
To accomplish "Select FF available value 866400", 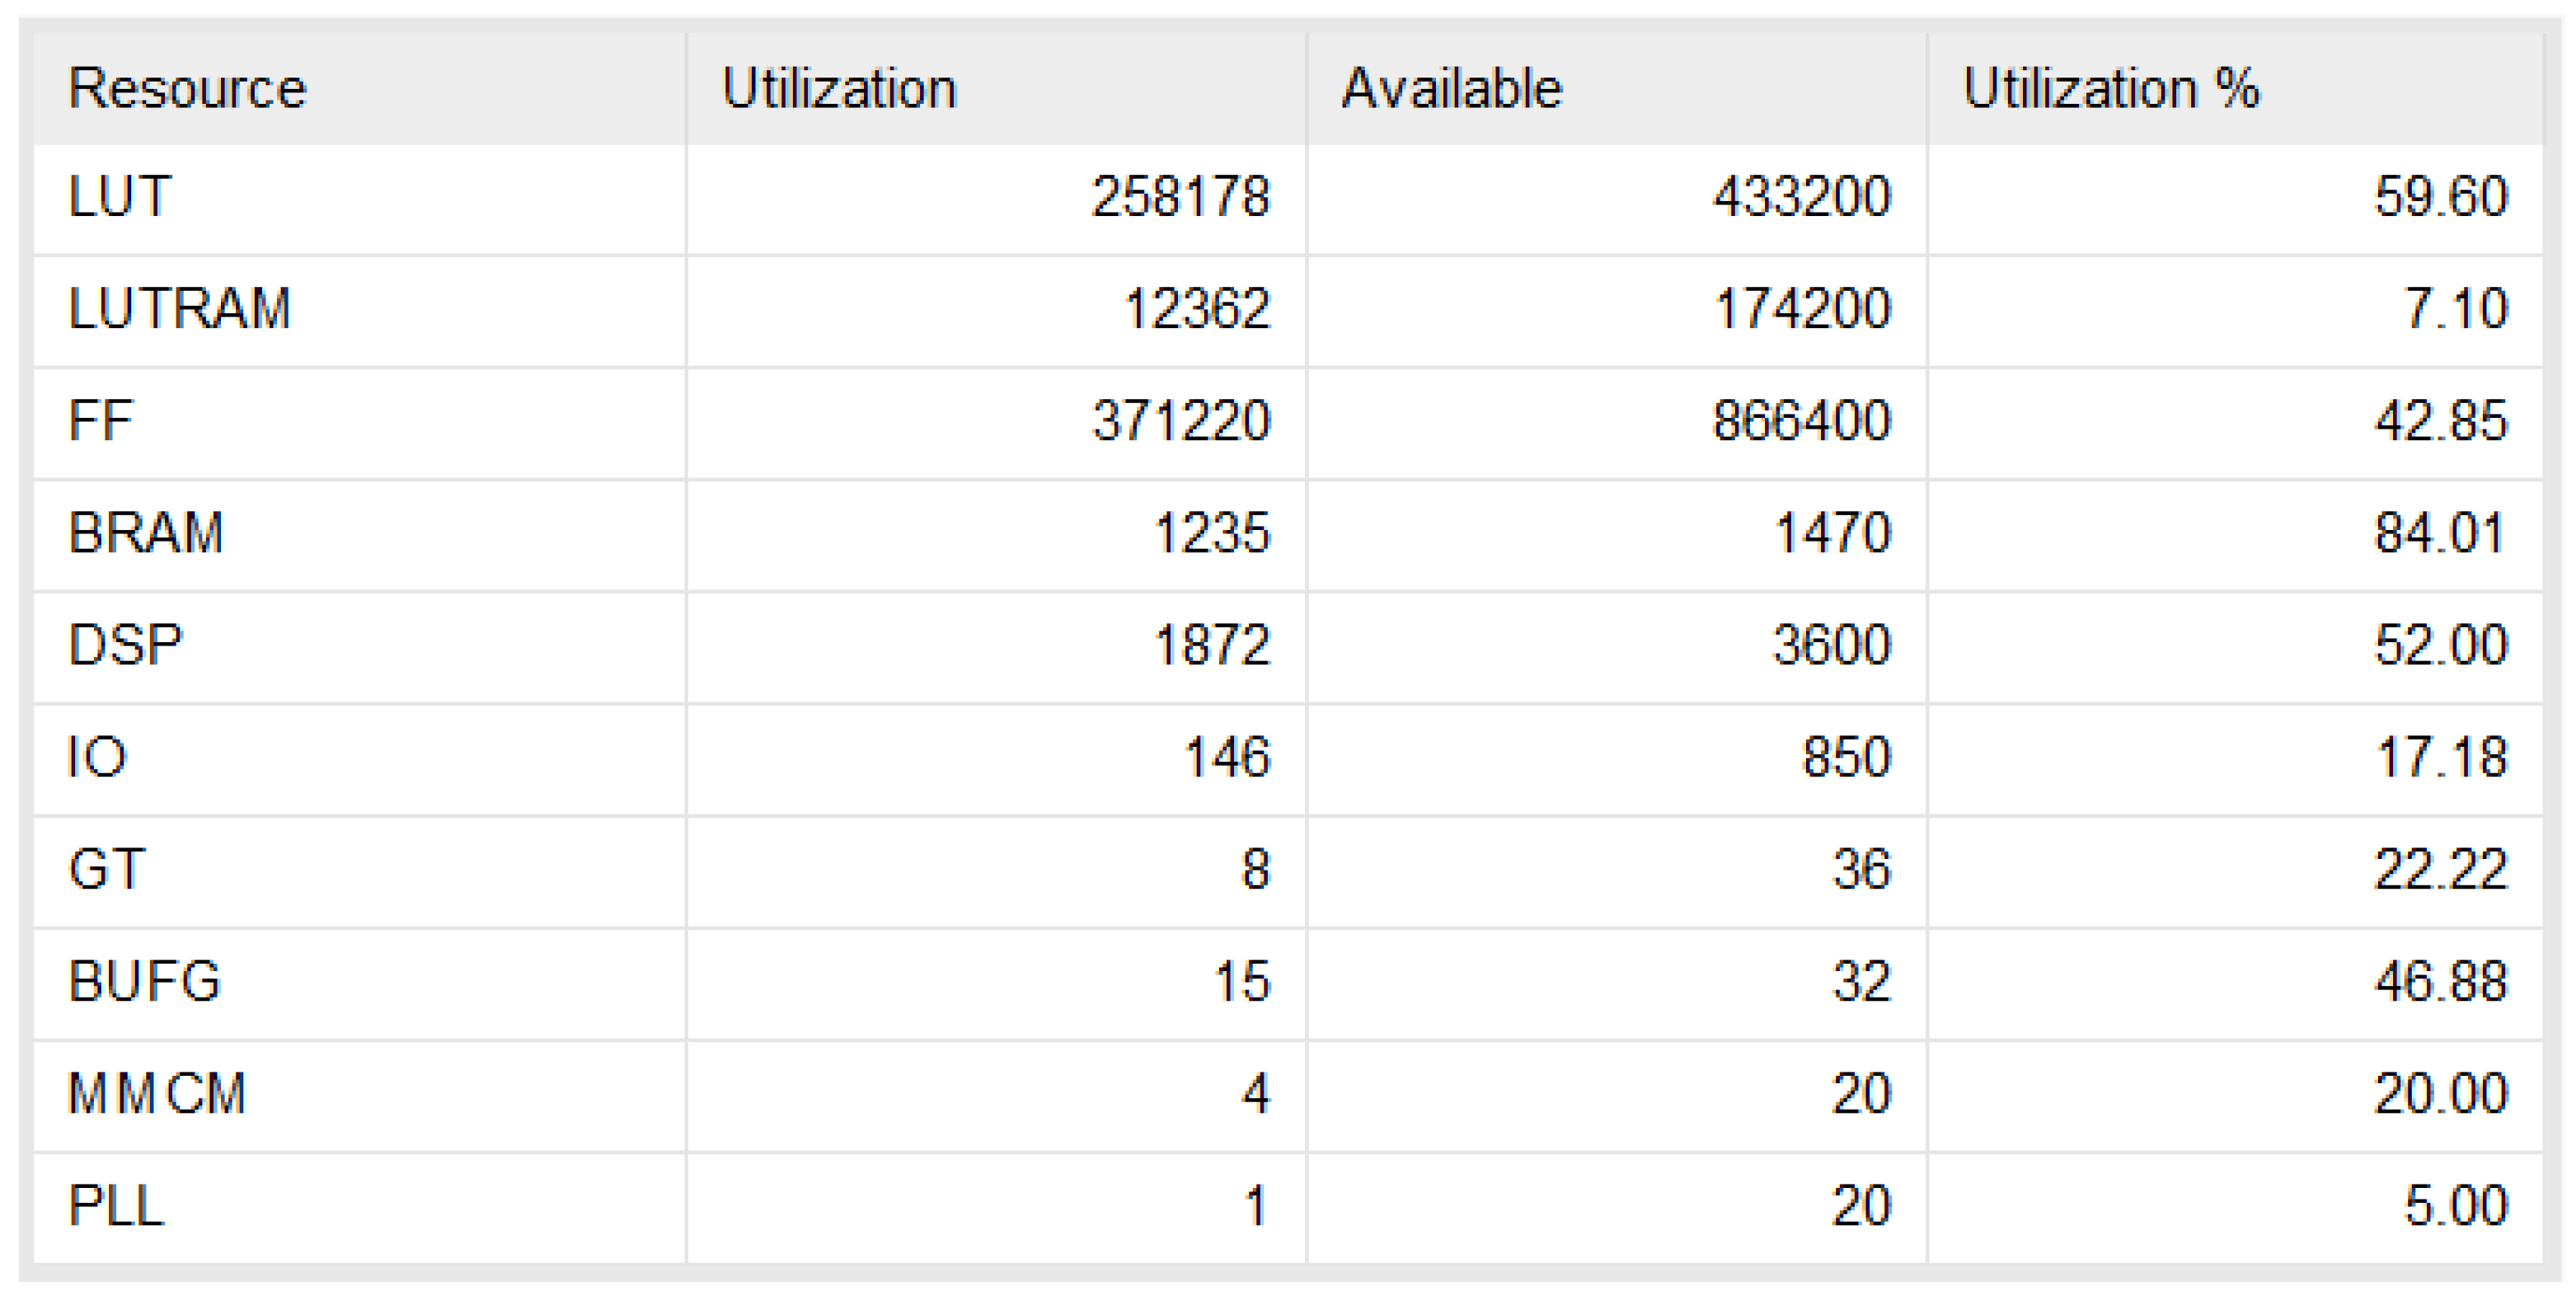I will pos(1801,420).
